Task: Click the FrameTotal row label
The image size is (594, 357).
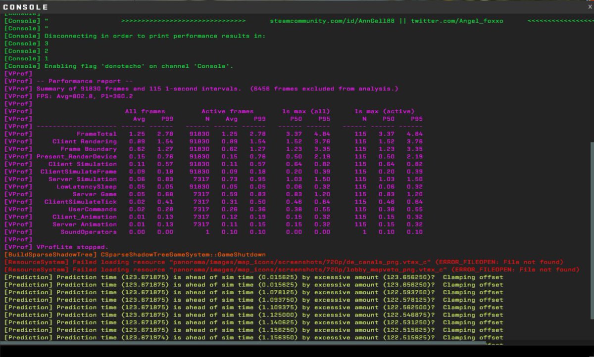Action: 97,134
